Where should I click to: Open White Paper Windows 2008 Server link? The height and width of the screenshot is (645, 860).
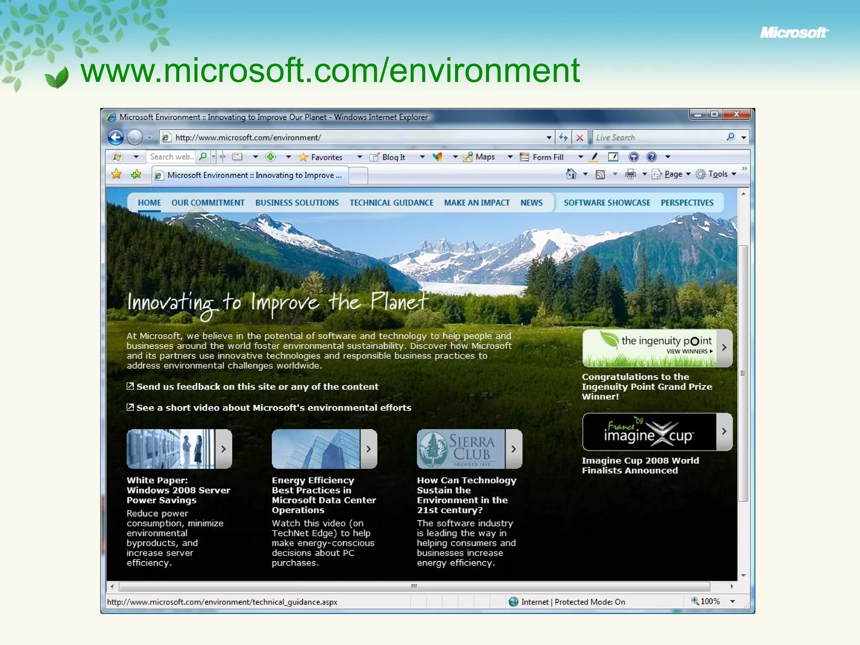click(178, 490)
